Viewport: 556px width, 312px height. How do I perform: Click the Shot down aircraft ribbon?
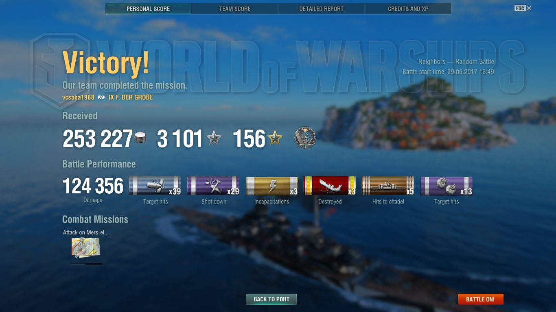point(213,186)
